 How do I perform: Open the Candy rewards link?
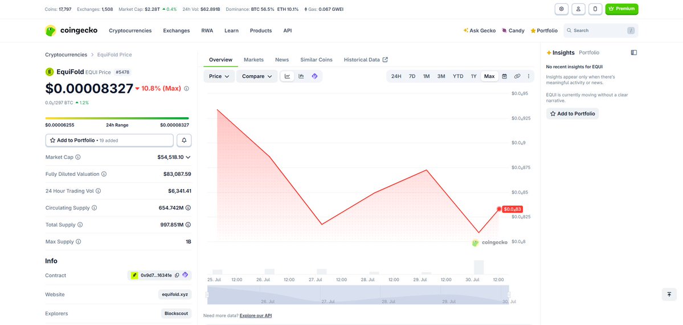click(513, 31)
